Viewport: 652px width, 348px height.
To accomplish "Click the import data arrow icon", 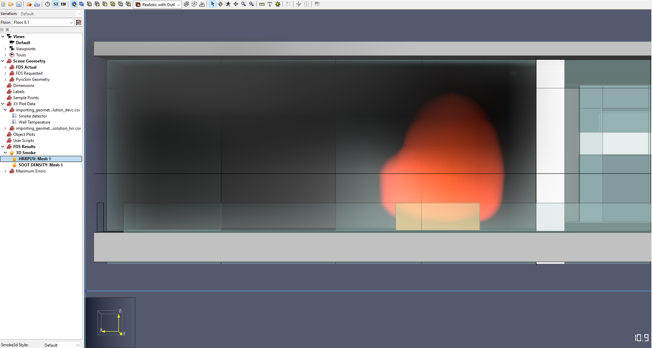I will [37, 4].
